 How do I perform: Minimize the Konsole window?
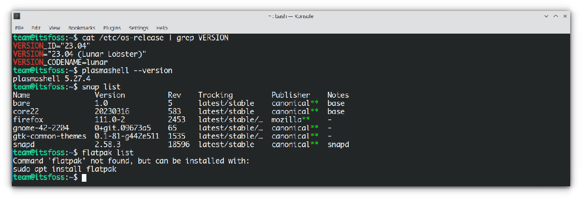pyautogui.click(x=547, y=16)
